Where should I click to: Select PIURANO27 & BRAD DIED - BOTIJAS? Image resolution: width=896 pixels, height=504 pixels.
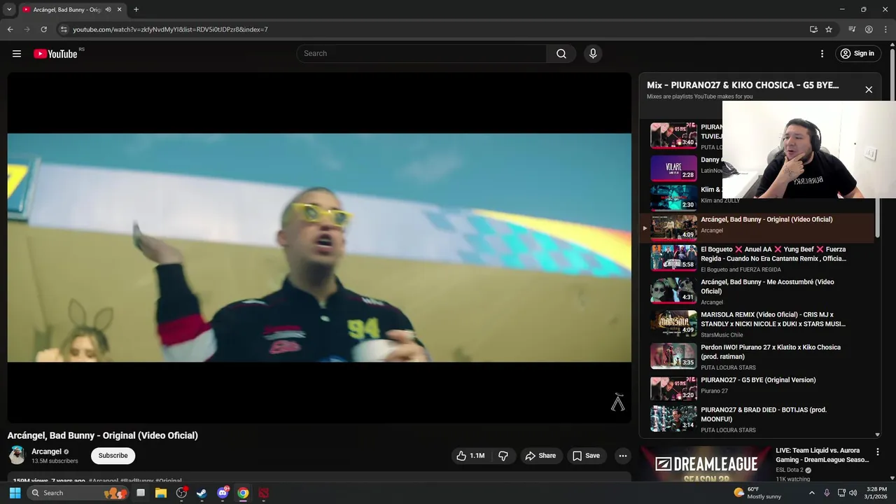[757, 419]
